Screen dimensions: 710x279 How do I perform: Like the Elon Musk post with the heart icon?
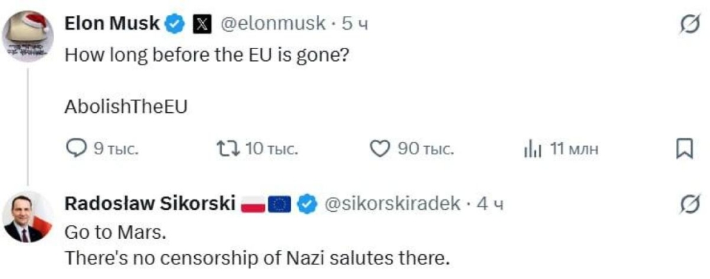381,149
